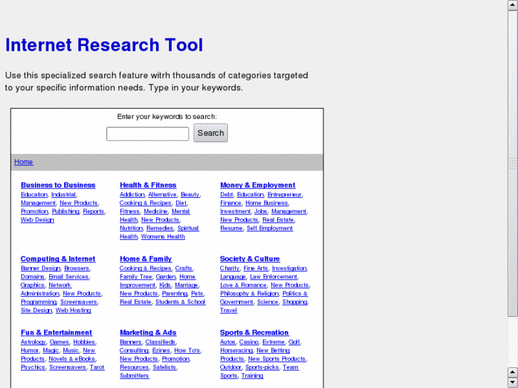Open the Email Services link
518x388 pixels.
click(x=68, y=276)
